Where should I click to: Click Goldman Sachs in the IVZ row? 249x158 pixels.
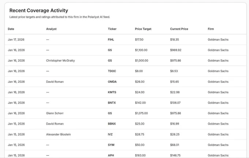pos(218,134)
